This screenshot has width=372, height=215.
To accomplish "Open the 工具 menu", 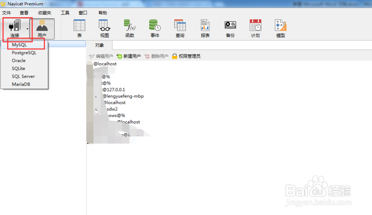I will coord(65,13).
